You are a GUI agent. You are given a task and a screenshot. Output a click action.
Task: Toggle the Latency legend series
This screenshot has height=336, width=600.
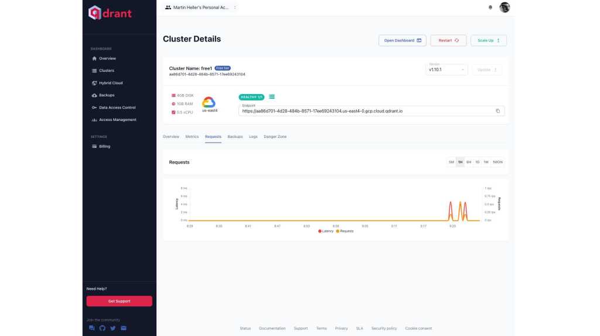click(x=325, y=231)
